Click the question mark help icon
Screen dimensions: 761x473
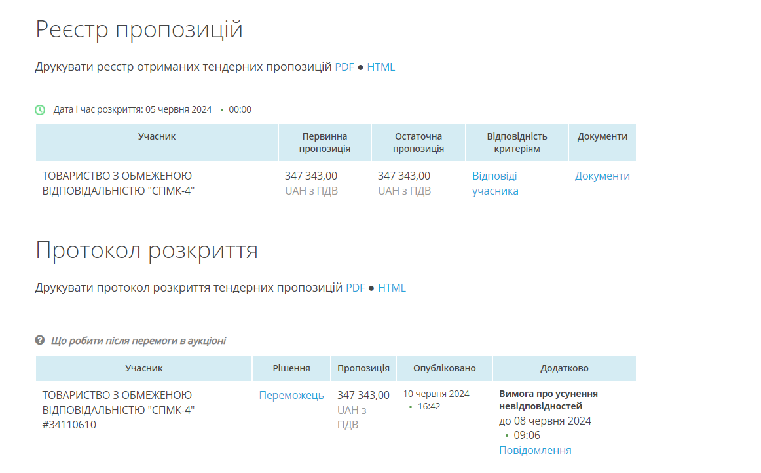[x=40, y=341]
